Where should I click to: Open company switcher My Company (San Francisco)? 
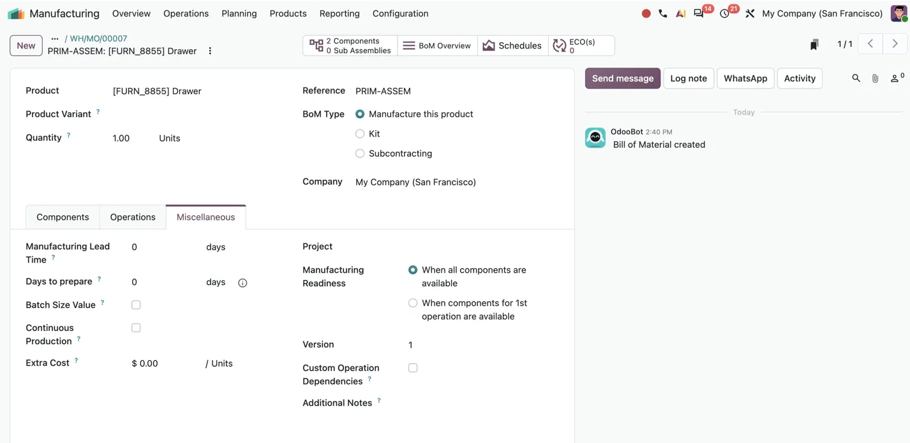[822, 13]
